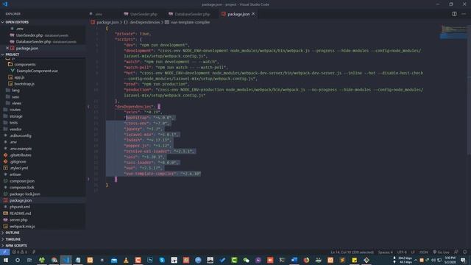Change indentation via Spaces: 4
The height and width of the screenshot is (265, 471).
(386, 252)
